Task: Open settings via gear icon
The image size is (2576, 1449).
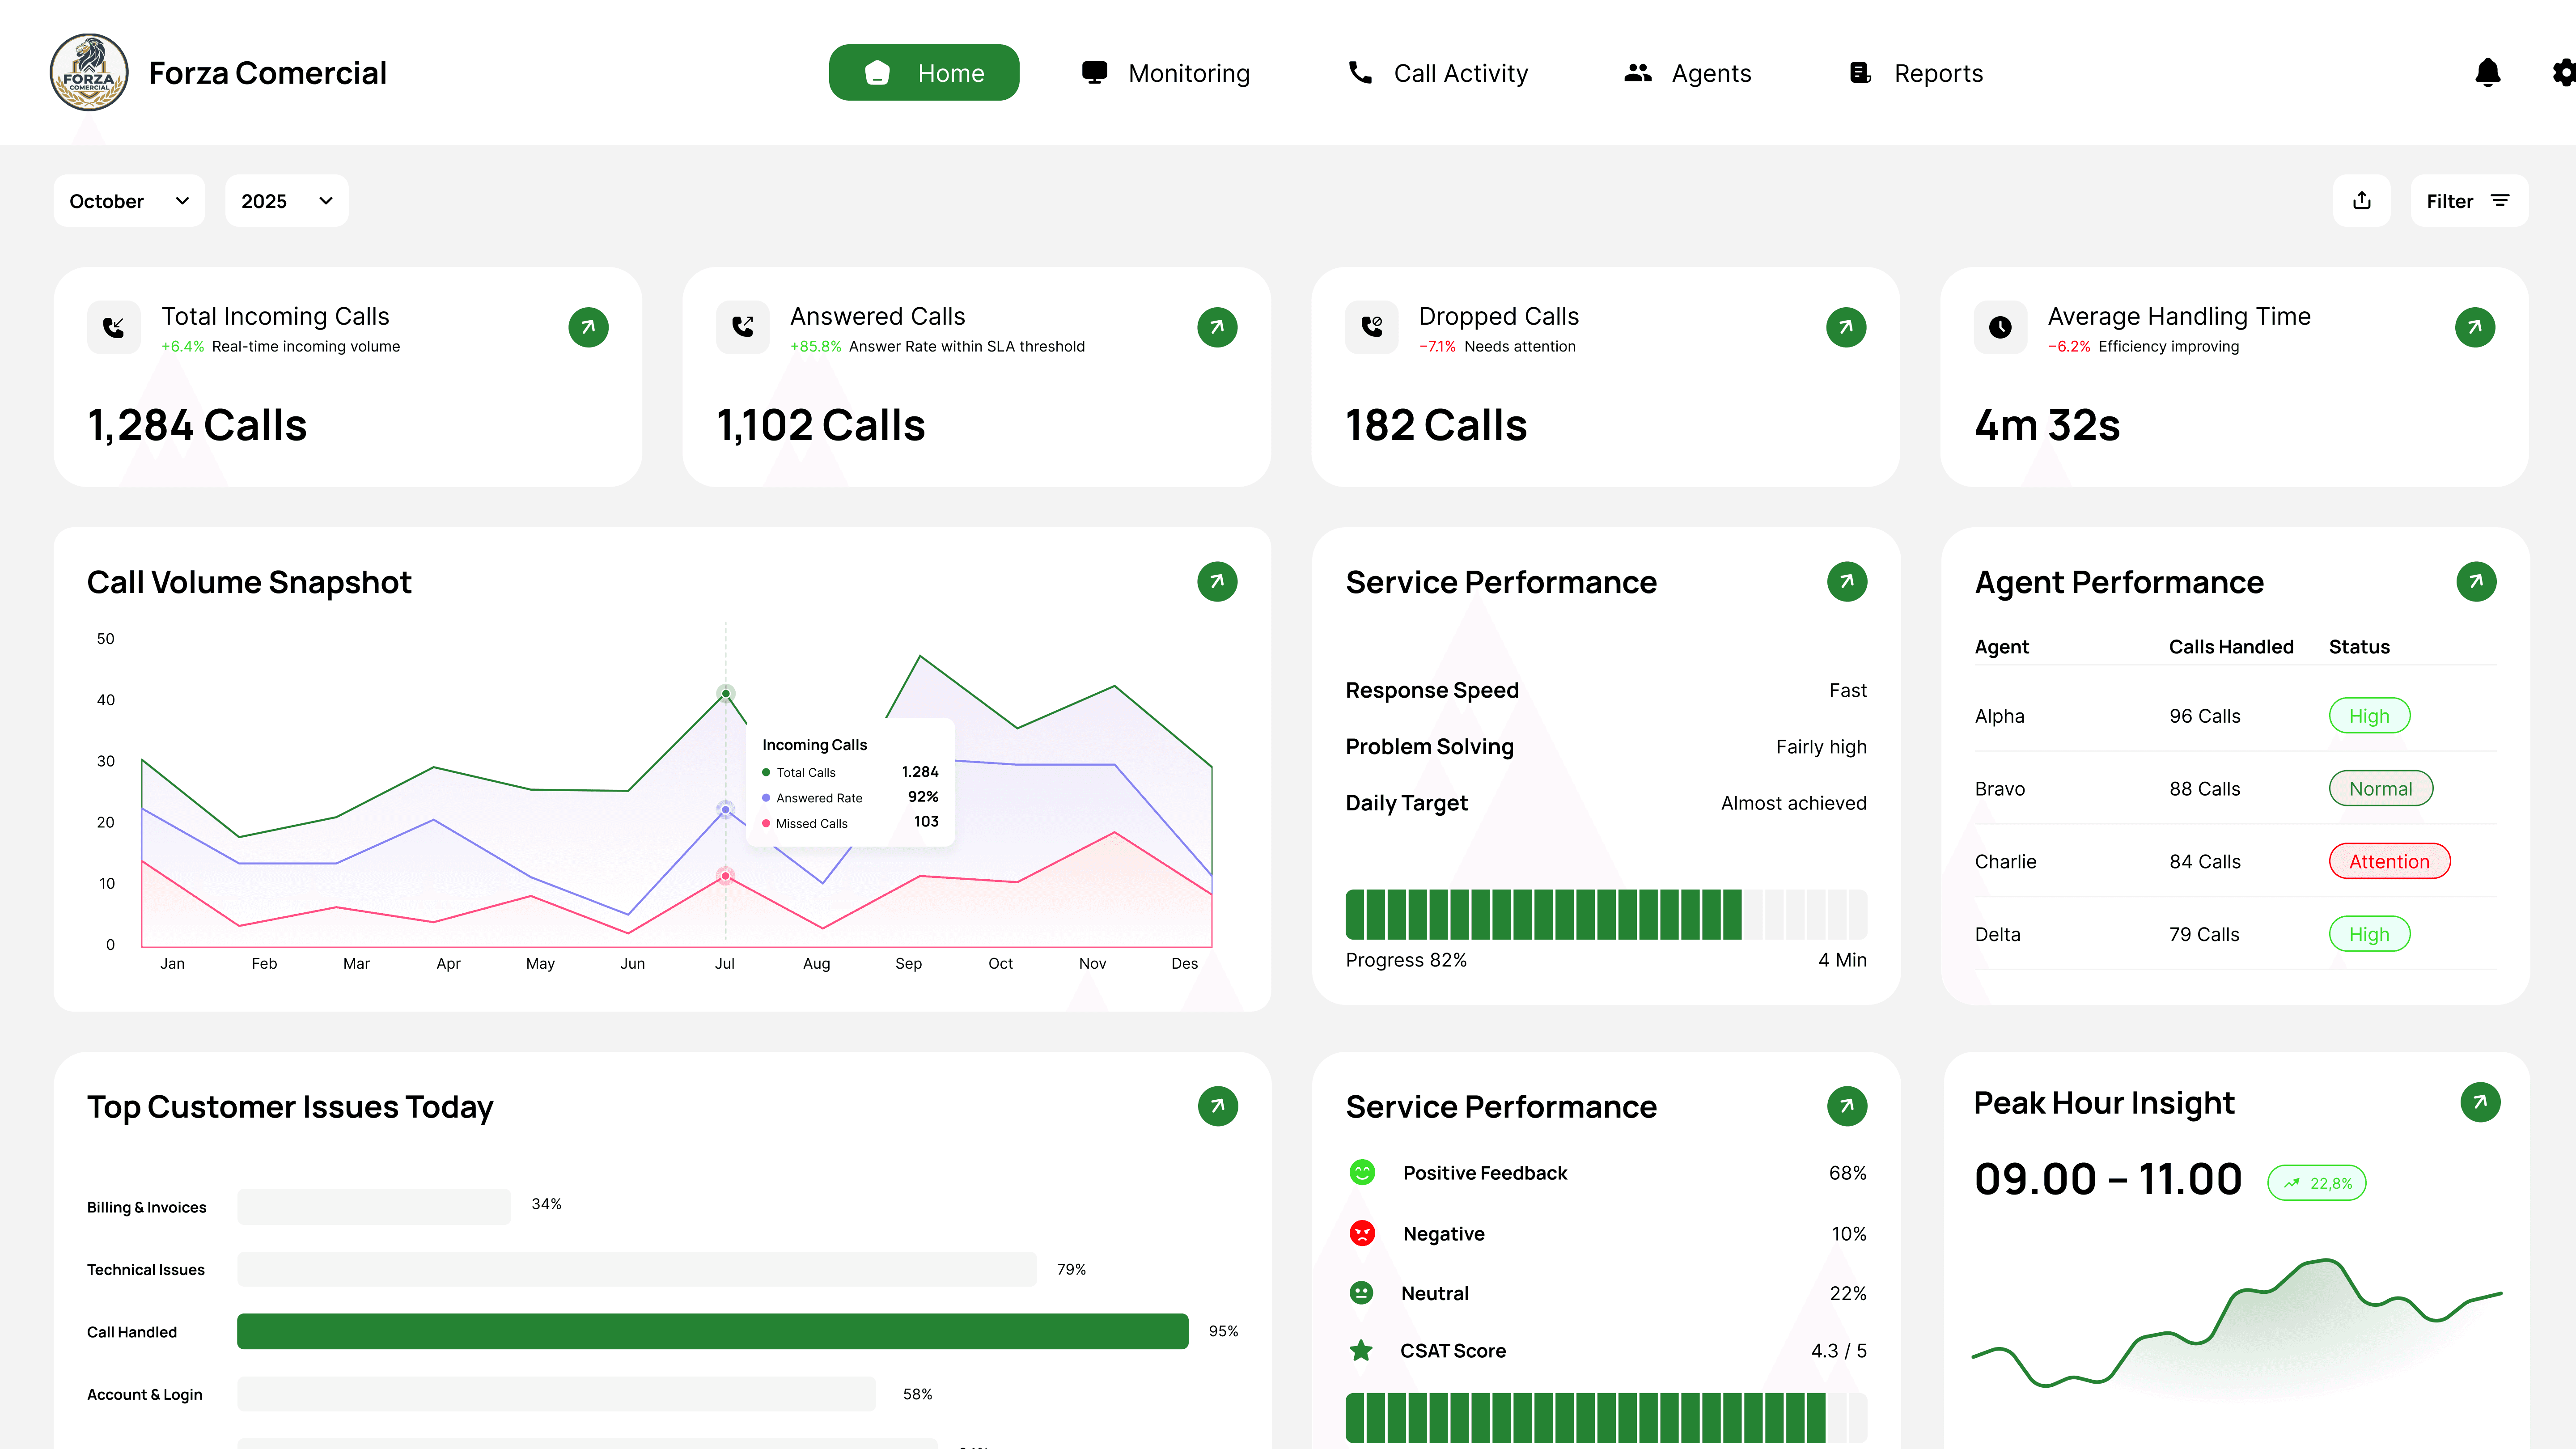Action: pyautogui.click(x=2563, y=72)
